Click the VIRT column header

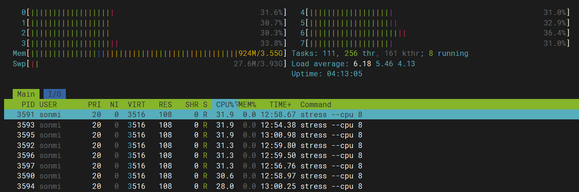pos(136,104)
